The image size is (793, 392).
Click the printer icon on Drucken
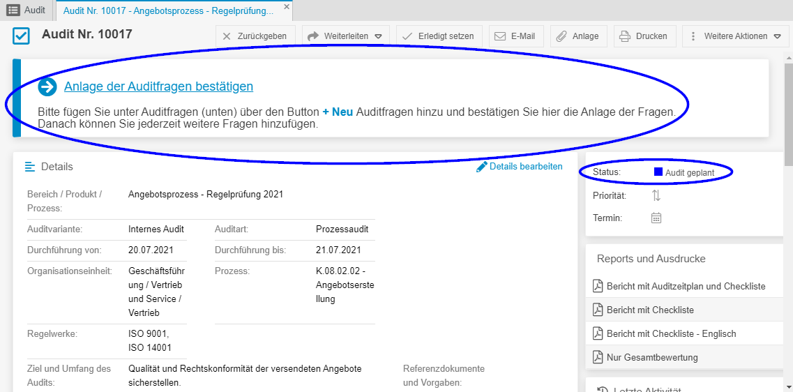click(625, 36)
